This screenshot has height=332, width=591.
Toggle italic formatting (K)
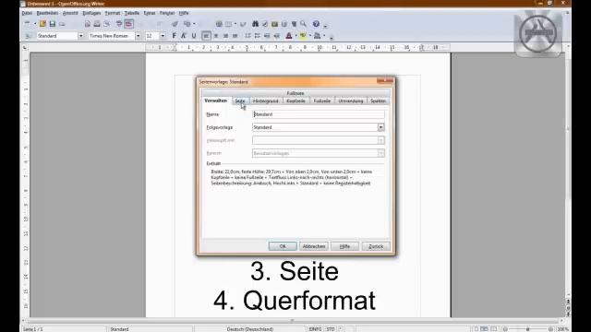coord(184,36)
